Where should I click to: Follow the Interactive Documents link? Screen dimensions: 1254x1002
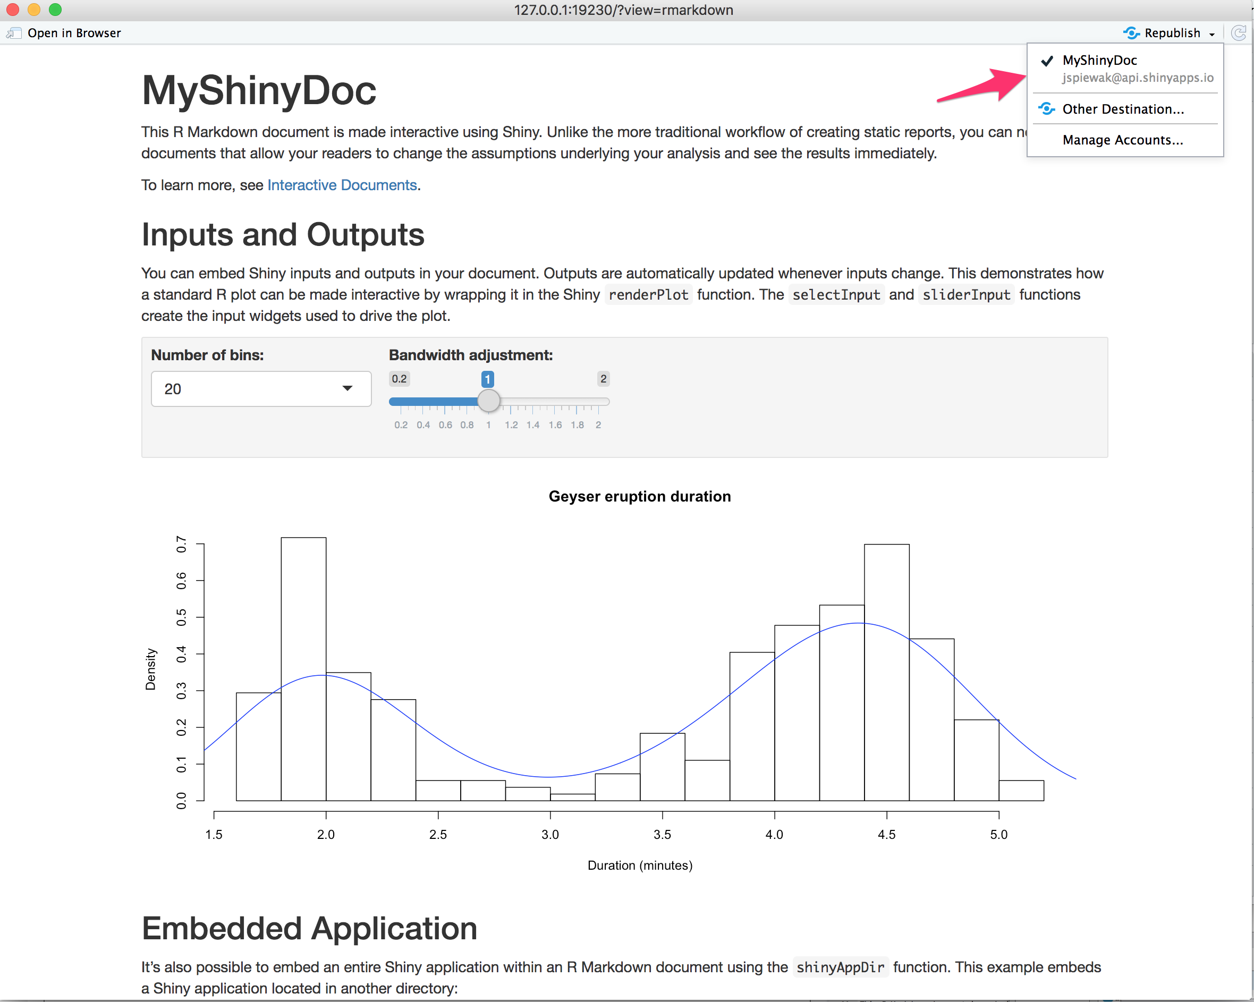[342, 185]
